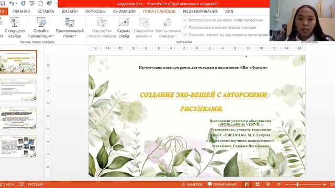This screenshot has width=335, height=188.
Task: Switch to the РЕЦЕНЗИРОВАНИЕ tab
Action: [x=200, y=11]
